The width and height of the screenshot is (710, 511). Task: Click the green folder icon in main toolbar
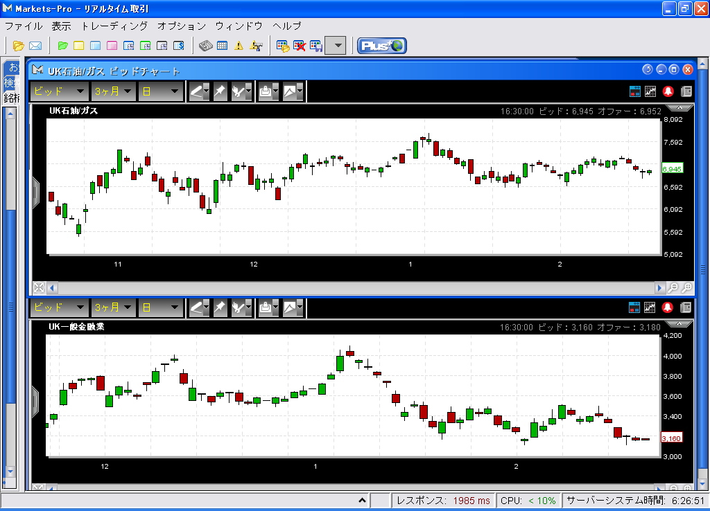[x=63, y=46]
